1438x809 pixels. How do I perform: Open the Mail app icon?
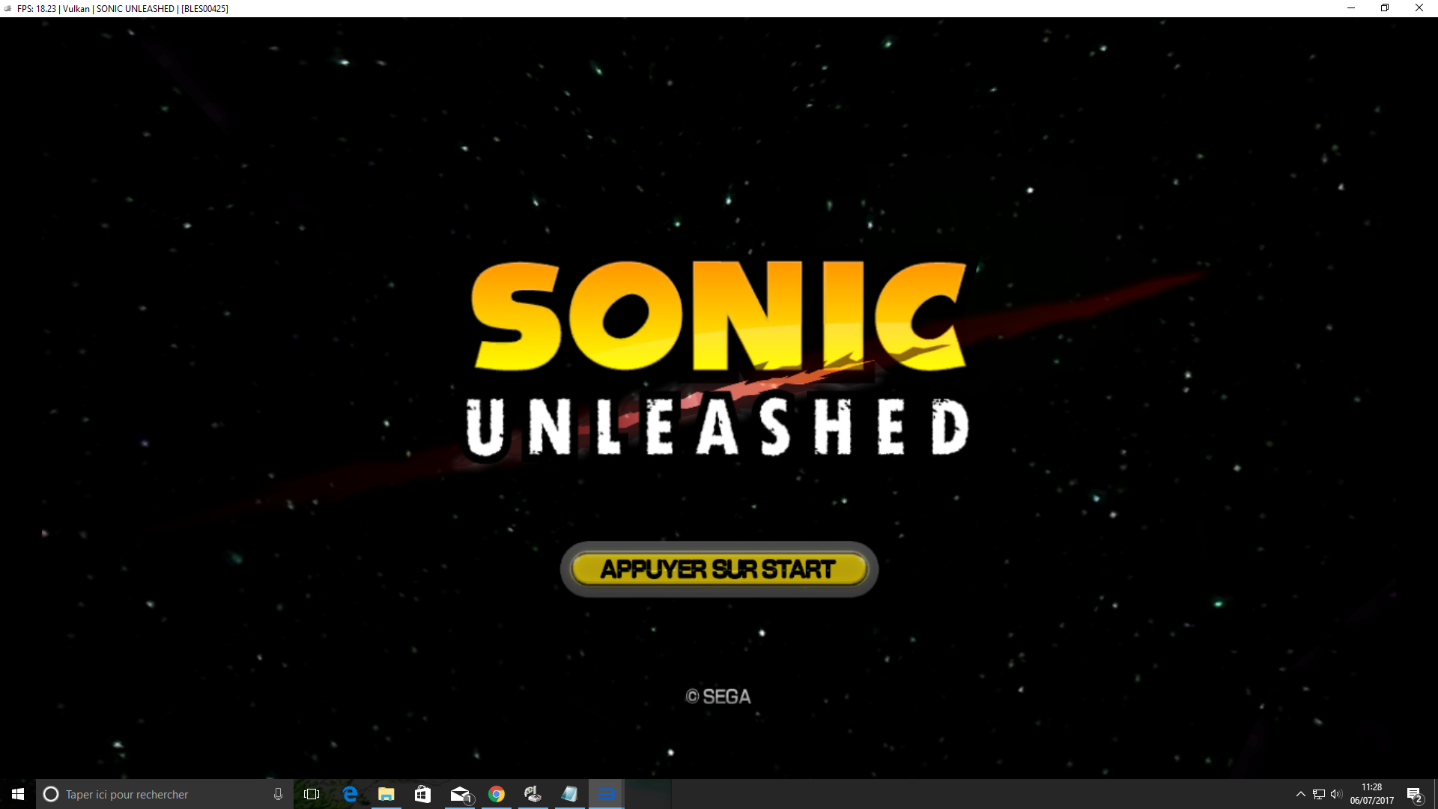460,794
